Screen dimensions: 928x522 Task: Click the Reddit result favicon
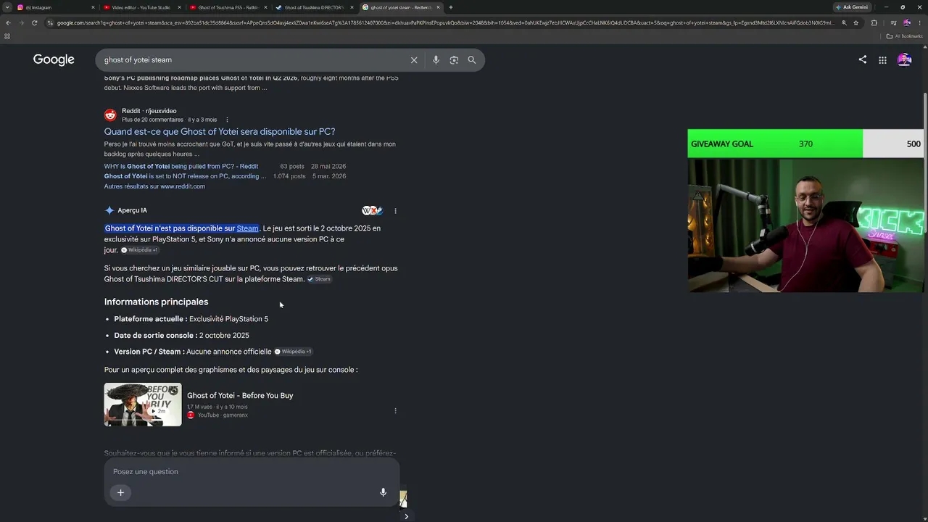click(110, 115)
